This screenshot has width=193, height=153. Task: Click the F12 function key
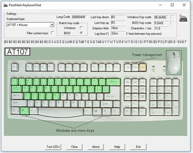pos(116,67)
